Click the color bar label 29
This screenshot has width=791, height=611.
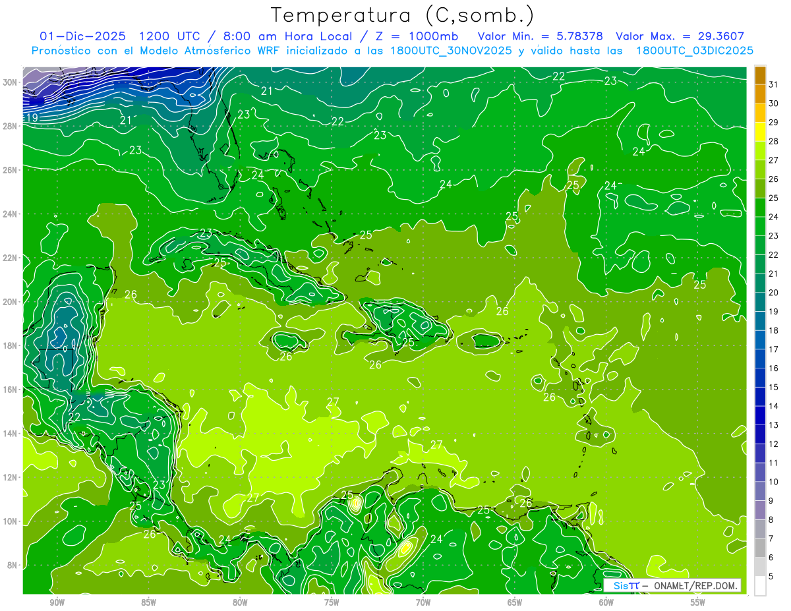point(774,122)
